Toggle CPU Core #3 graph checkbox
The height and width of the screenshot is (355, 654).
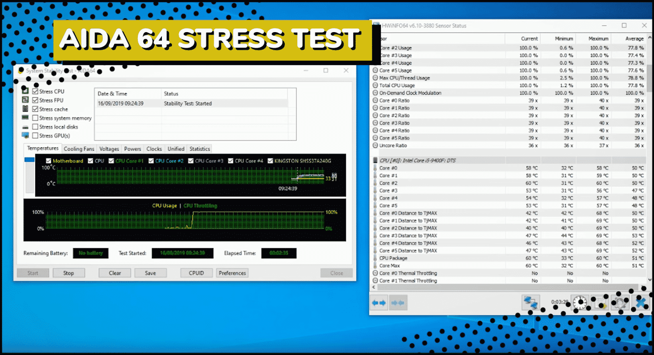click(191, 161)
